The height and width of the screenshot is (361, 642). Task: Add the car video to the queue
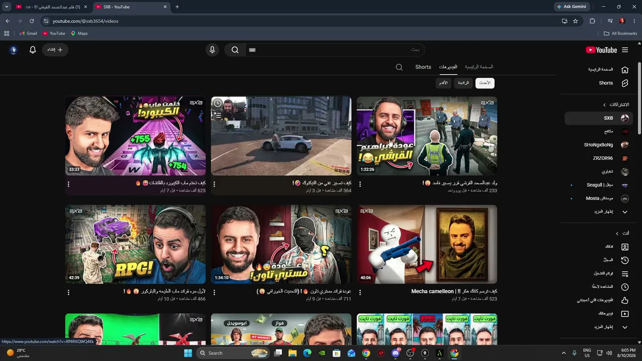click(218, 115)
